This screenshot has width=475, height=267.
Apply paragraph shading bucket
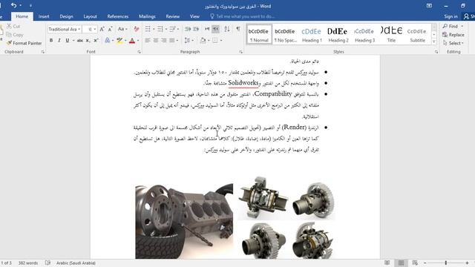(x=203, y=40)
